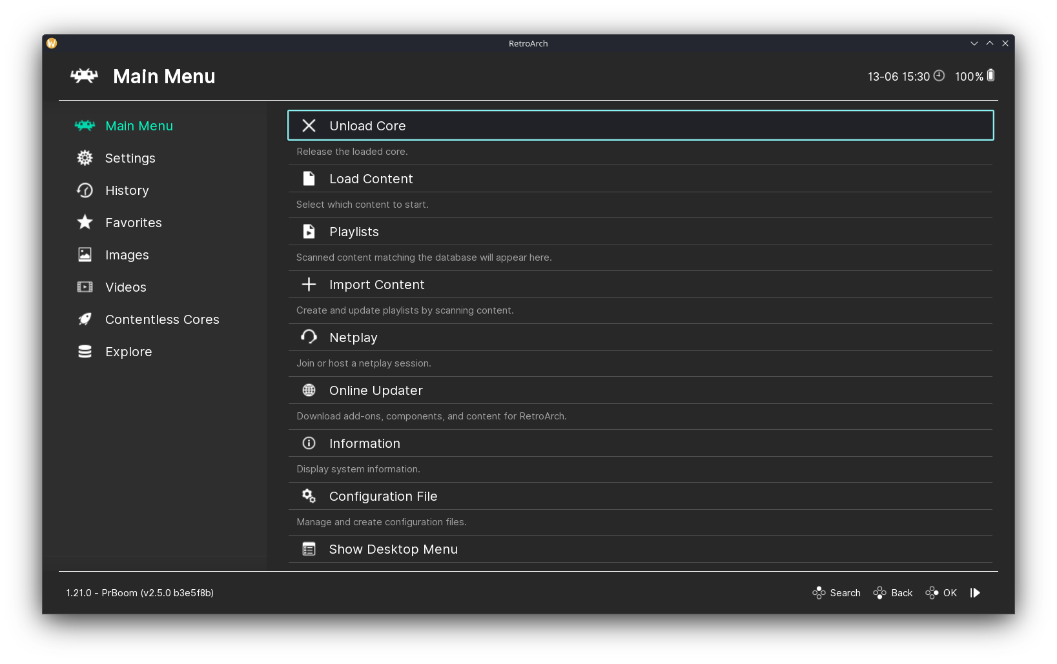Click the Import Content plus icon

pyautogui.click(x=309, y=284)
